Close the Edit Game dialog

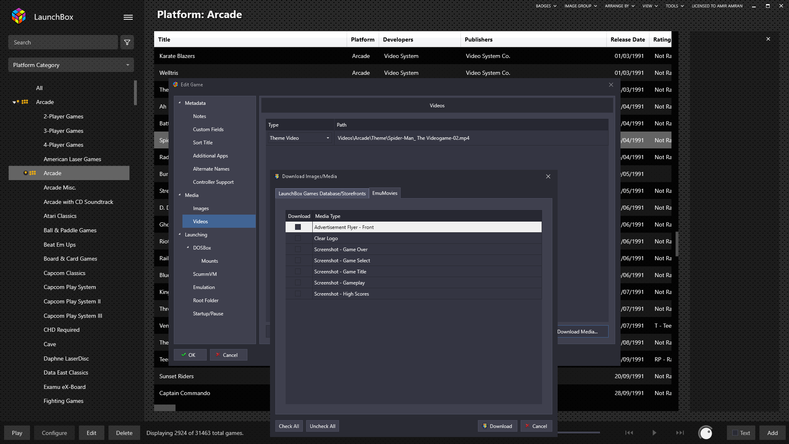[x=611, y=85]
